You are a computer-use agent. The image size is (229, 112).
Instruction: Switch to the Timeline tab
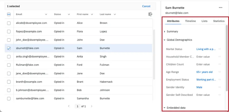pos(190,21)
